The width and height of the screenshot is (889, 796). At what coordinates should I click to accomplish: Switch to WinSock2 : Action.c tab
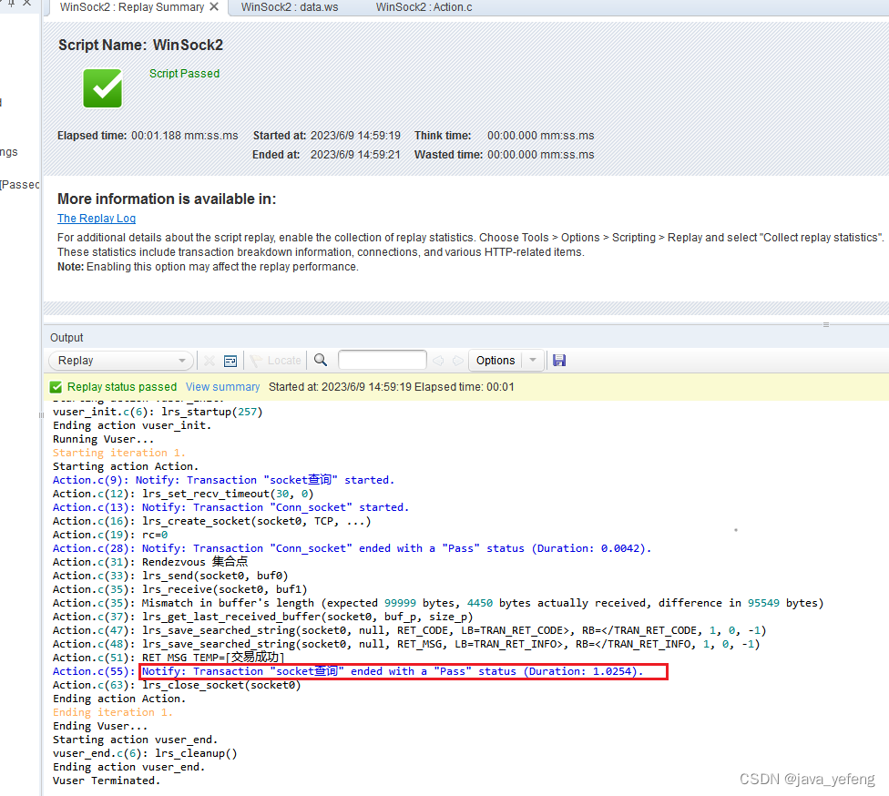(424, 7)
